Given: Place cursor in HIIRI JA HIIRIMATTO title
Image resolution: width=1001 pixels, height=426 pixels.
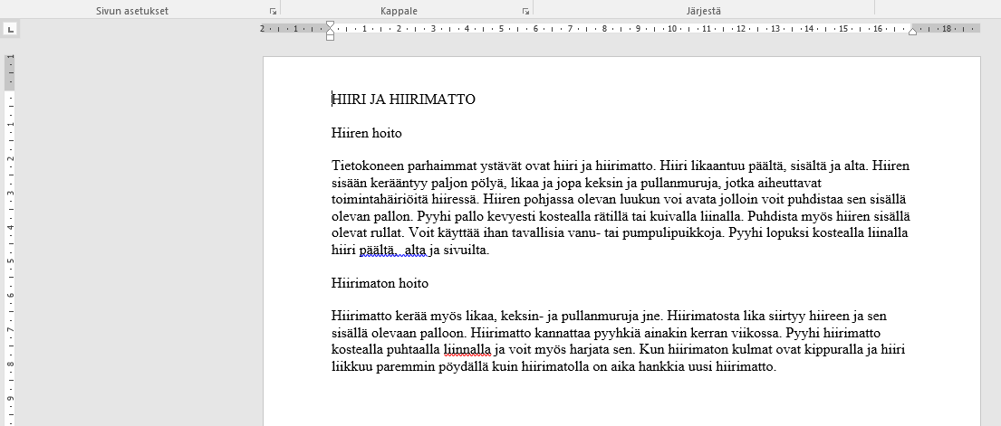Looking at the screenshot, I should 403,99.
